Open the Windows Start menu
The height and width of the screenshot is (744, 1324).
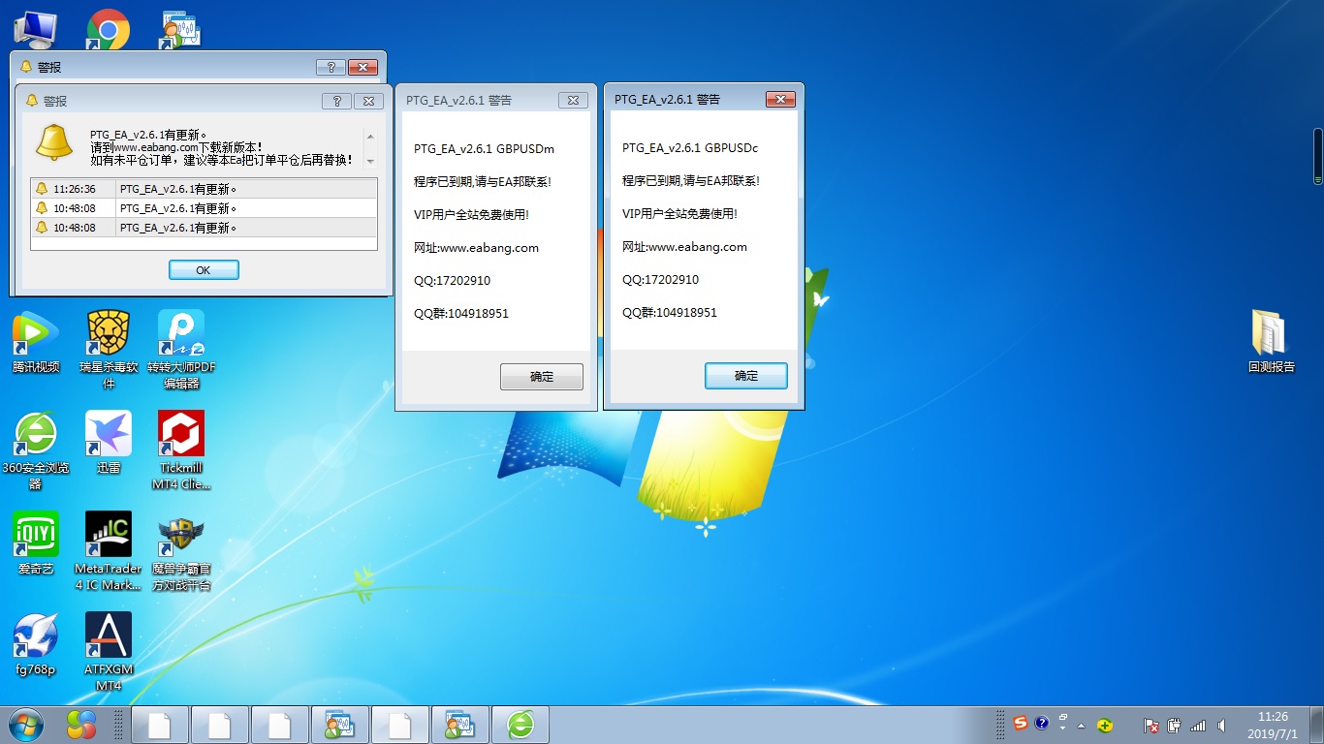(25, 724)
